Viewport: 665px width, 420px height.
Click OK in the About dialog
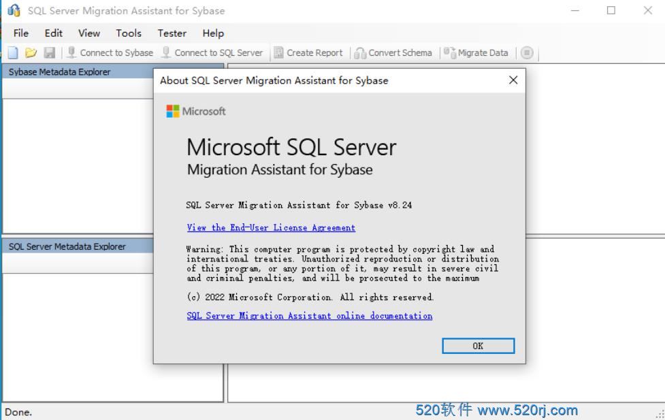478,346
